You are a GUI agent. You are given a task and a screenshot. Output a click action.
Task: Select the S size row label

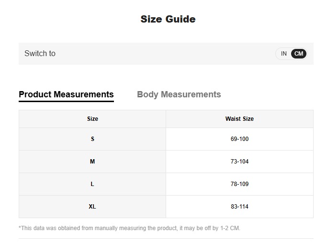point(92,139)
